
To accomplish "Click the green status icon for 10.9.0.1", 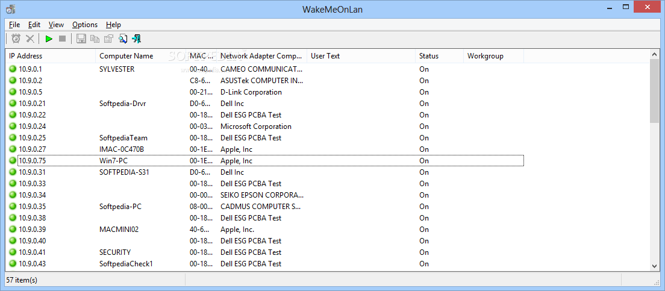I will (12, 69).
